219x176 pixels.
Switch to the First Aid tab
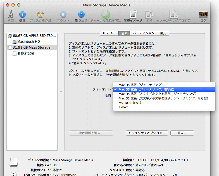[x=109, y=33]
